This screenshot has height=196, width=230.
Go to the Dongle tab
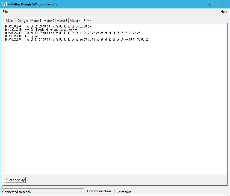pos(23,21)
